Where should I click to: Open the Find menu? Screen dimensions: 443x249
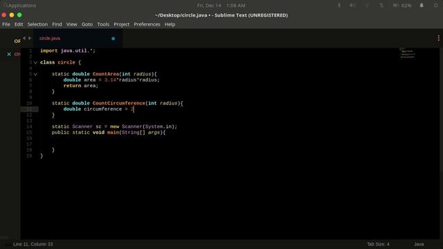[57, 24]
